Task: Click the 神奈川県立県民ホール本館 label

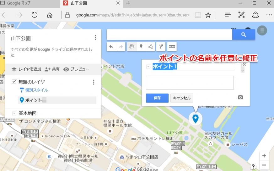Action: click(x=117, y=123)
